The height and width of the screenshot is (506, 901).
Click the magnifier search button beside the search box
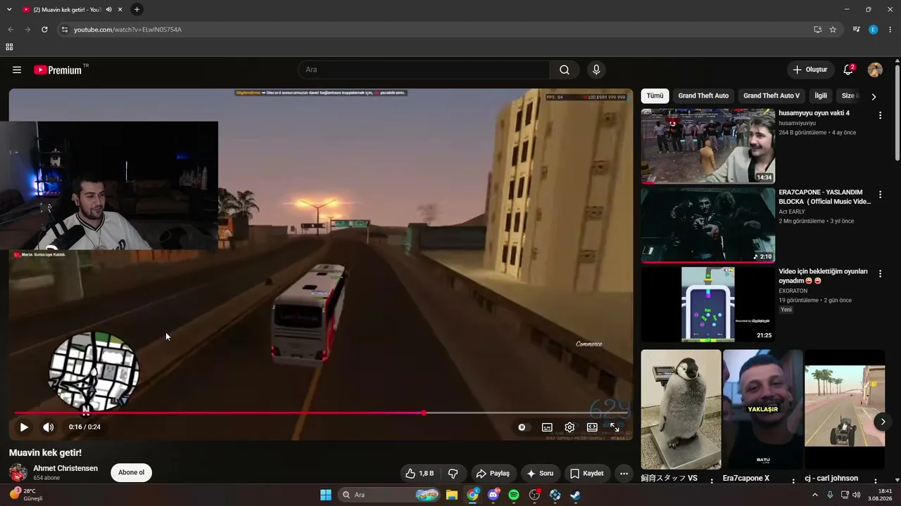tap(565, 70)
